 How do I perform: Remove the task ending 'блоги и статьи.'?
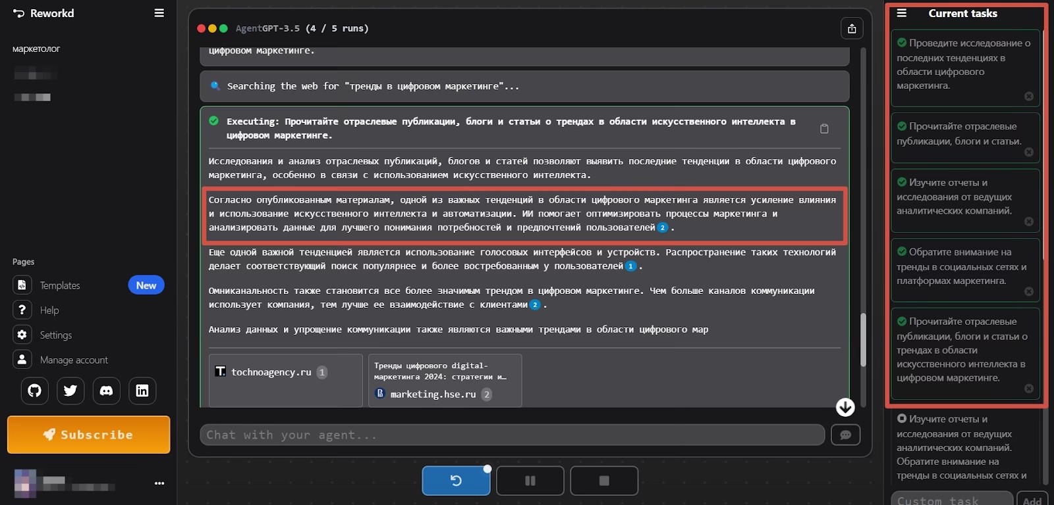coord(1029,152)
